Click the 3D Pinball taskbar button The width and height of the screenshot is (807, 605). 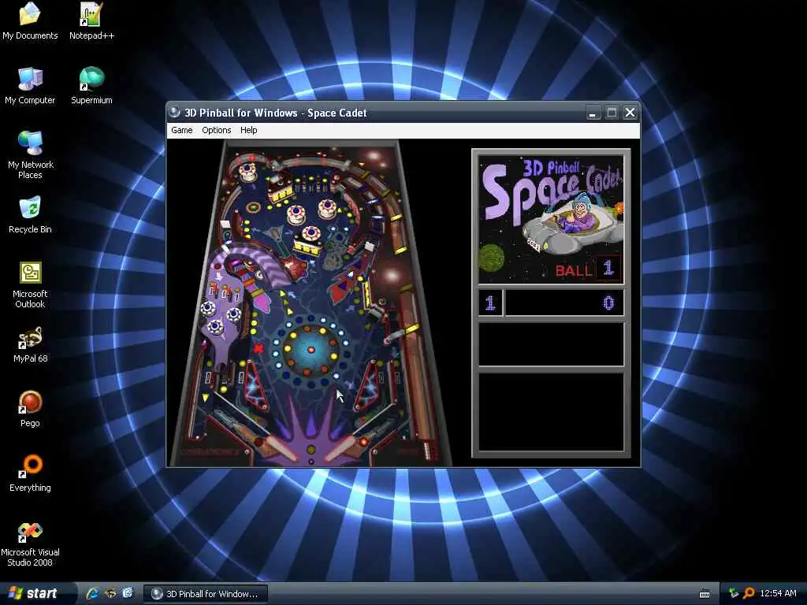pos(206,594)
